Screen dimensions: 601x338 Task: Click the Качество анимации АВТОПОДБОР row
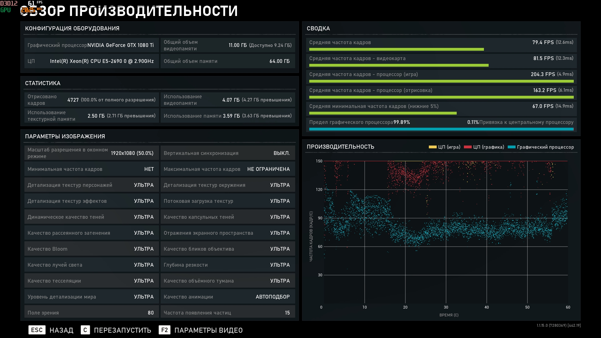pos(228,297)
